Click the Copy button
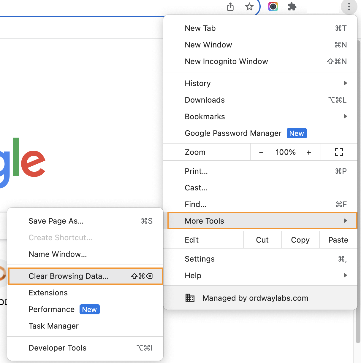 [300, 240]
